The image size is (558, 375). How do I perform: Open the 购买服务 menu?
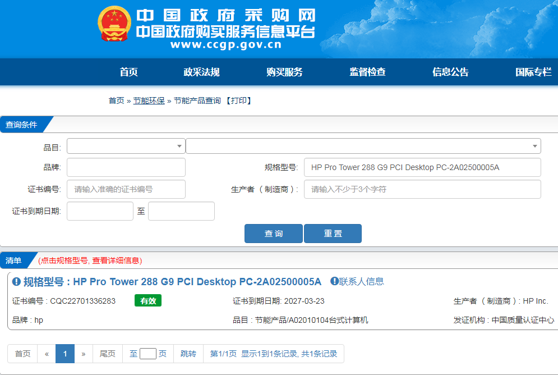coord(284,72)
